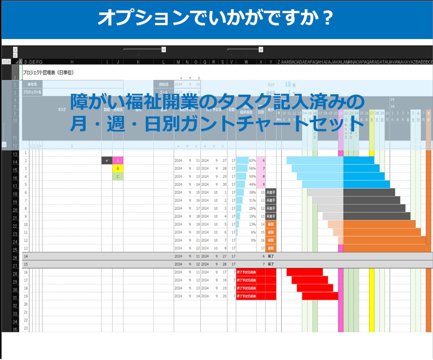433x360 pixels.
Task: Select the green priority C cell
Action: pyautogui.click(x=118, y=176)
